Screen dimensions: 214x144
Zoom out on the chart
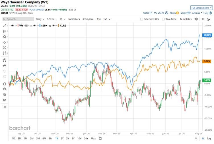pyautogui.click(x=5, y=95)
